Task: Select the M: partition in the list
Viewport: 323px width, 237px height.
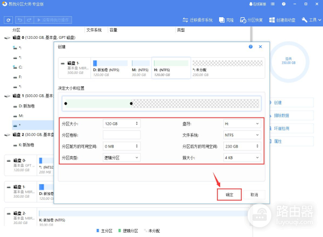Action: pos(21,116)
